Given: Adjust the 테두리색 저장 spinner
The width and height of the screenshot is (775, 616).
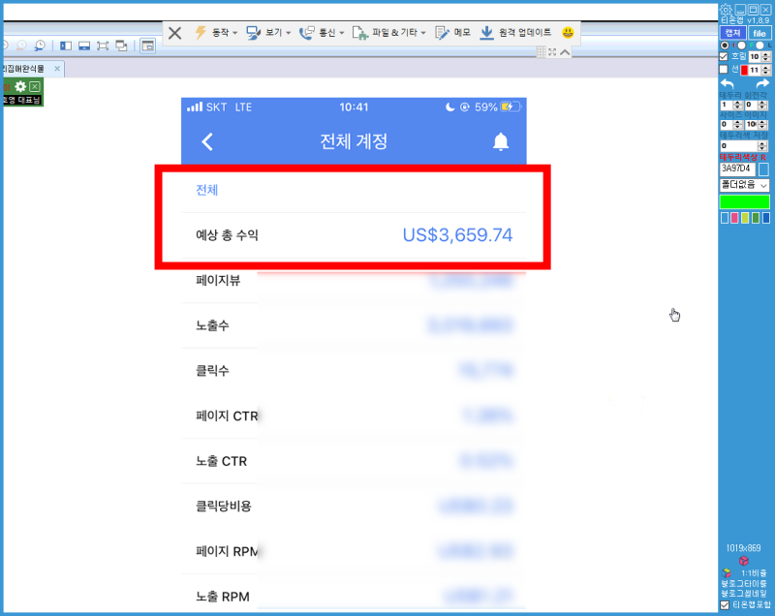Looking at the screenshot, I should [x=743, y=145].
